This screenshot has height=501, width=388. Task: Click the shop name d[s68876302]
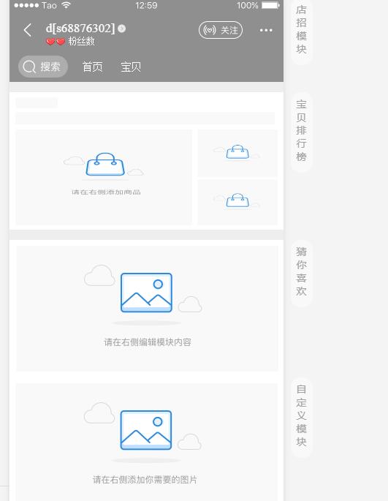coord(80,29)
